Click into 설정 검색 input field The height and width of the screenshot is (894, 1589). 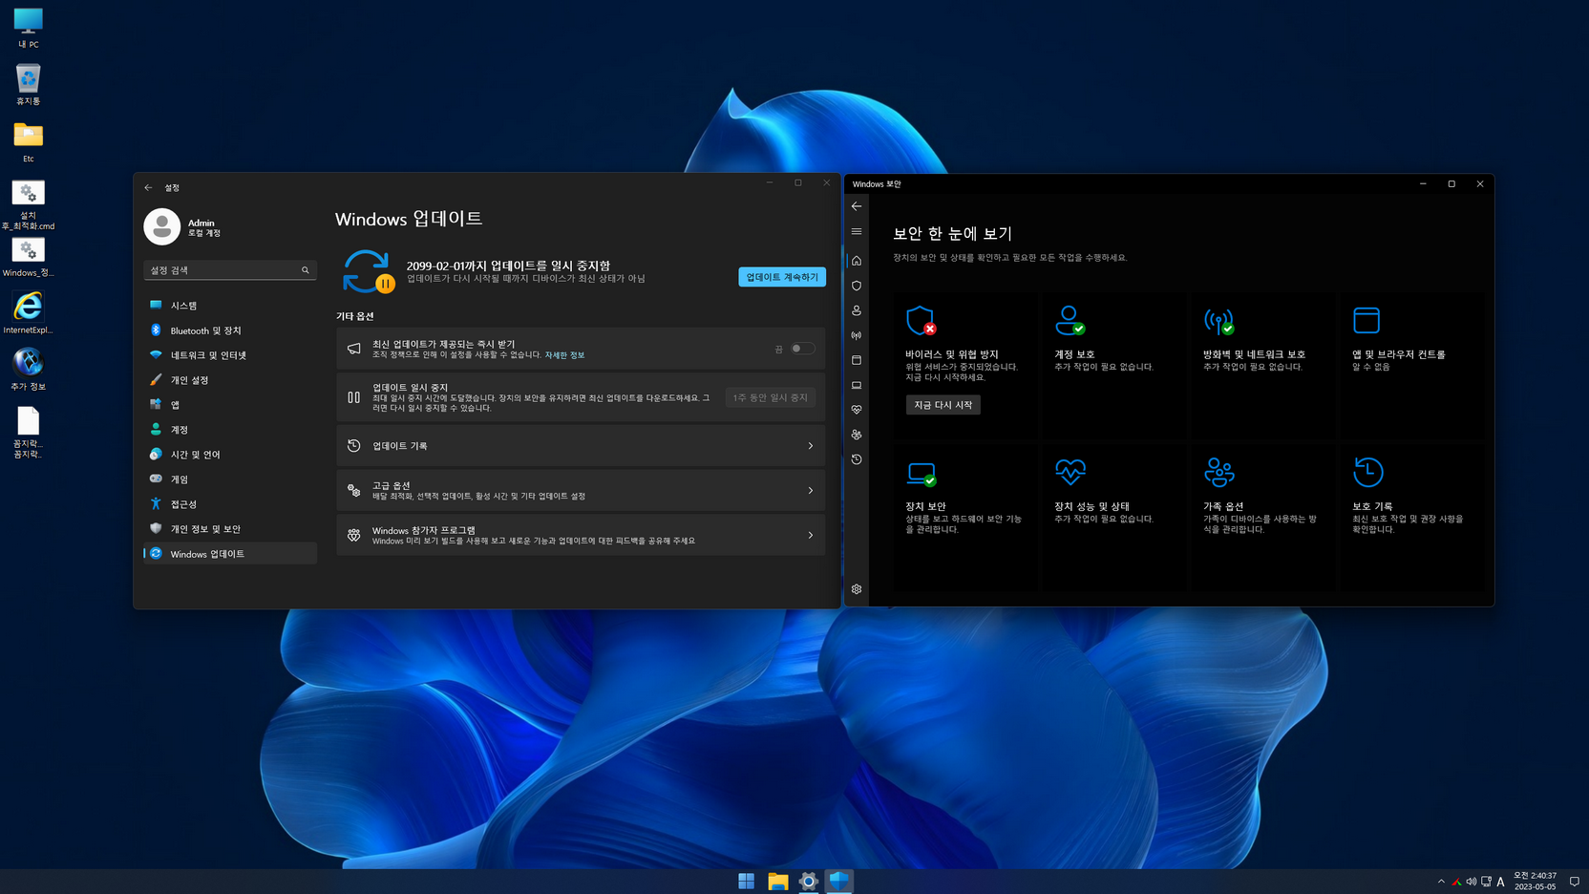[229, 270]
